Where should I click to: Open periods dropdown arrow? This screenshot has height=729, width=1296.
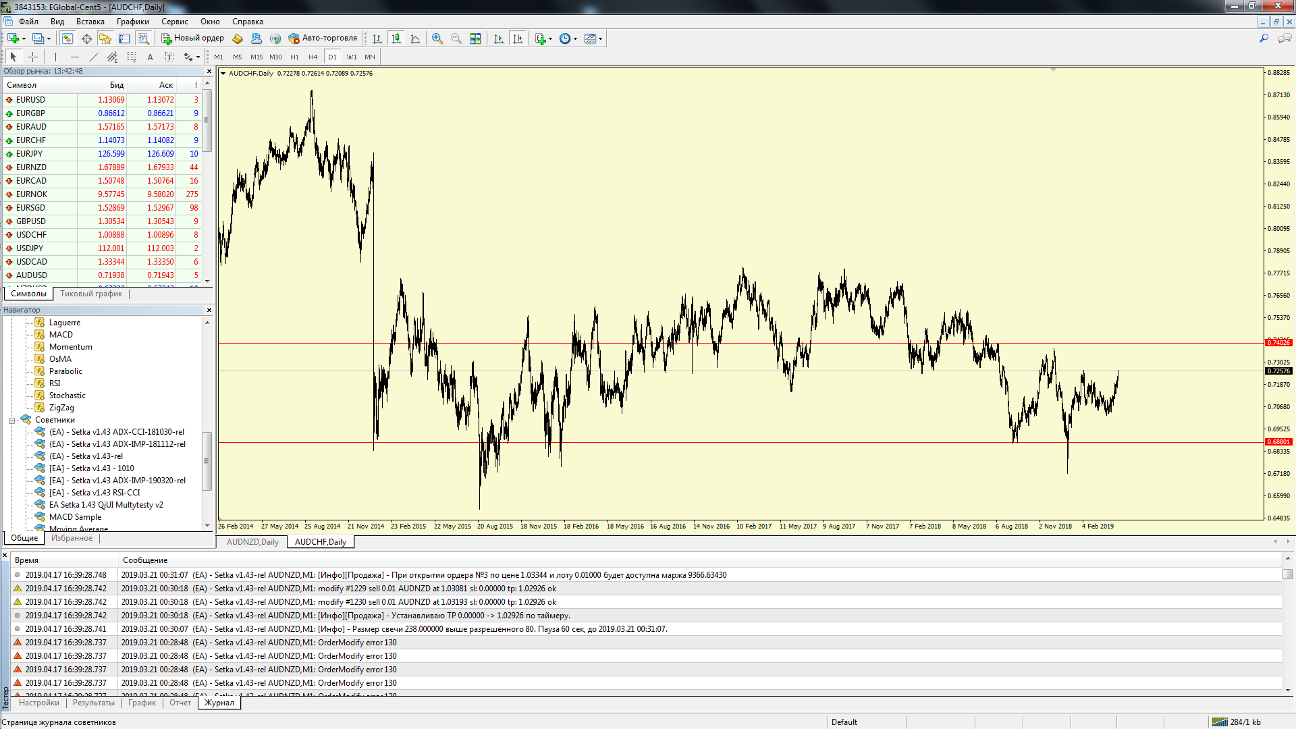coord(575,38)
